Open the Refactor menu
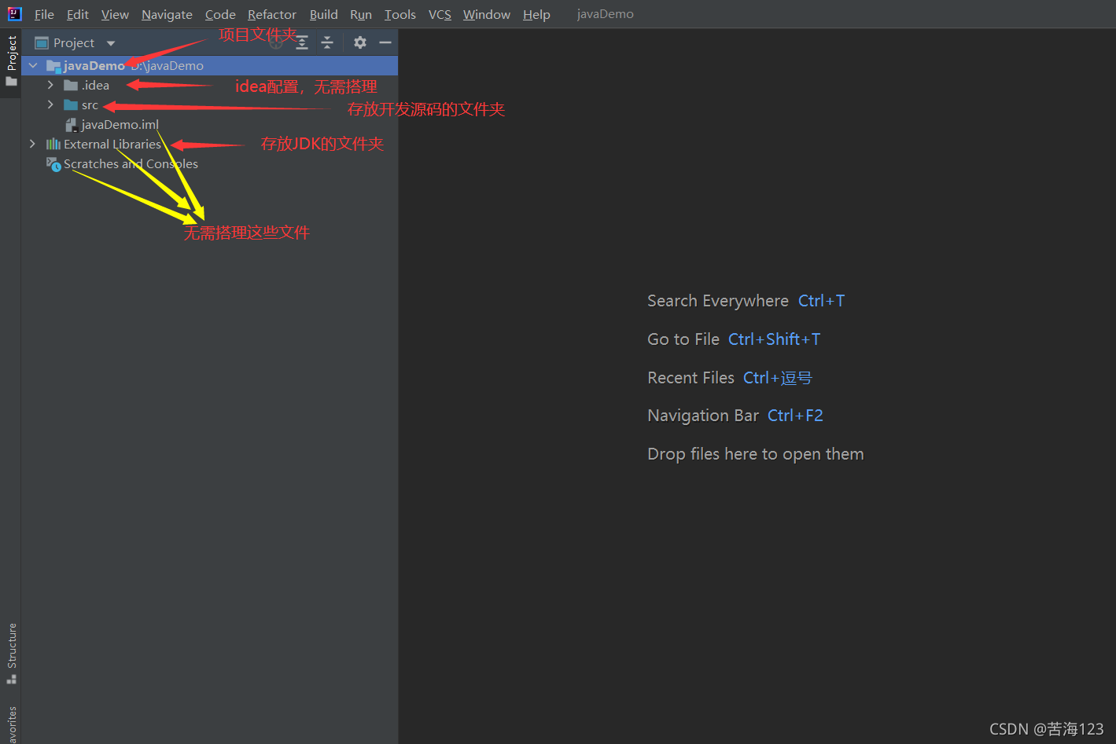This screenshot has width=1116, height=744. (x=272, y=14)
